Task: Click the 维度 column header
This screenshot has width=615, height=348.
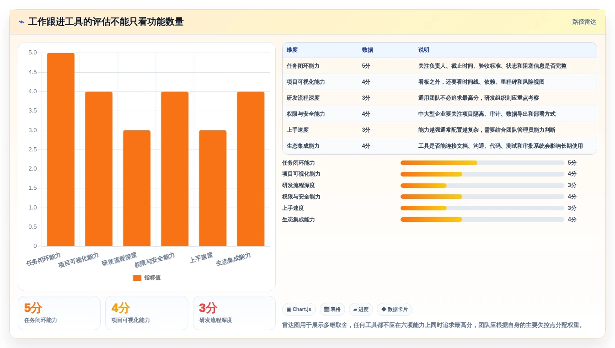Action: click(292, 50)
